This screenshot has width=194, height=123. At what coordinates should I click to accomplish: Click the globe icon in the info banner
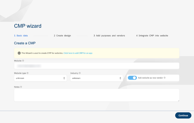(x=19, y=53)
